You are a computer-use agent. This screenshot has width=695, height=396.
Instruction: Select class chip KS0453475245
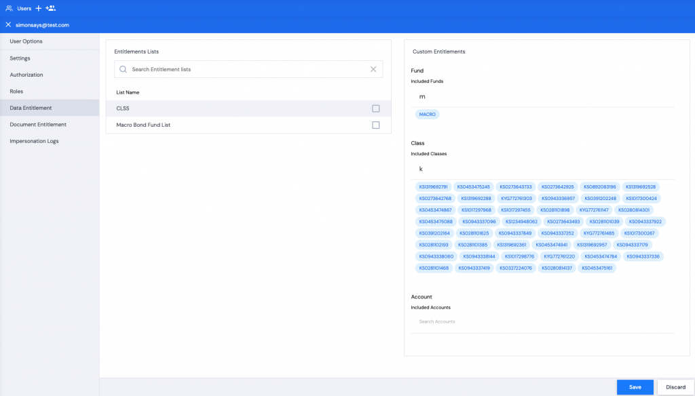click(473, 187)
